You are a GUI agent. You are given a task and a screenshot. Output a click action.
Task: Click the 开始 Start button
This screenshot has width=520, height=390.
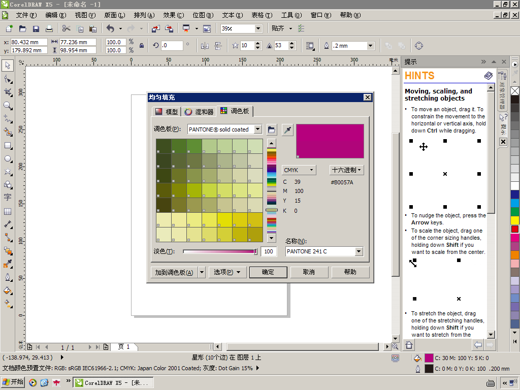pyautogui.click(x=13, y=382)
